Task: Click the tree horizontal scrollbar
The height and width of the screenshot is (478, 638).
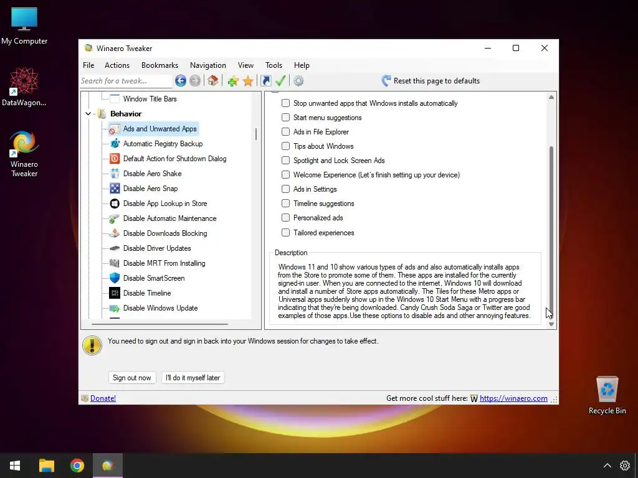Action: pos(159,324)
